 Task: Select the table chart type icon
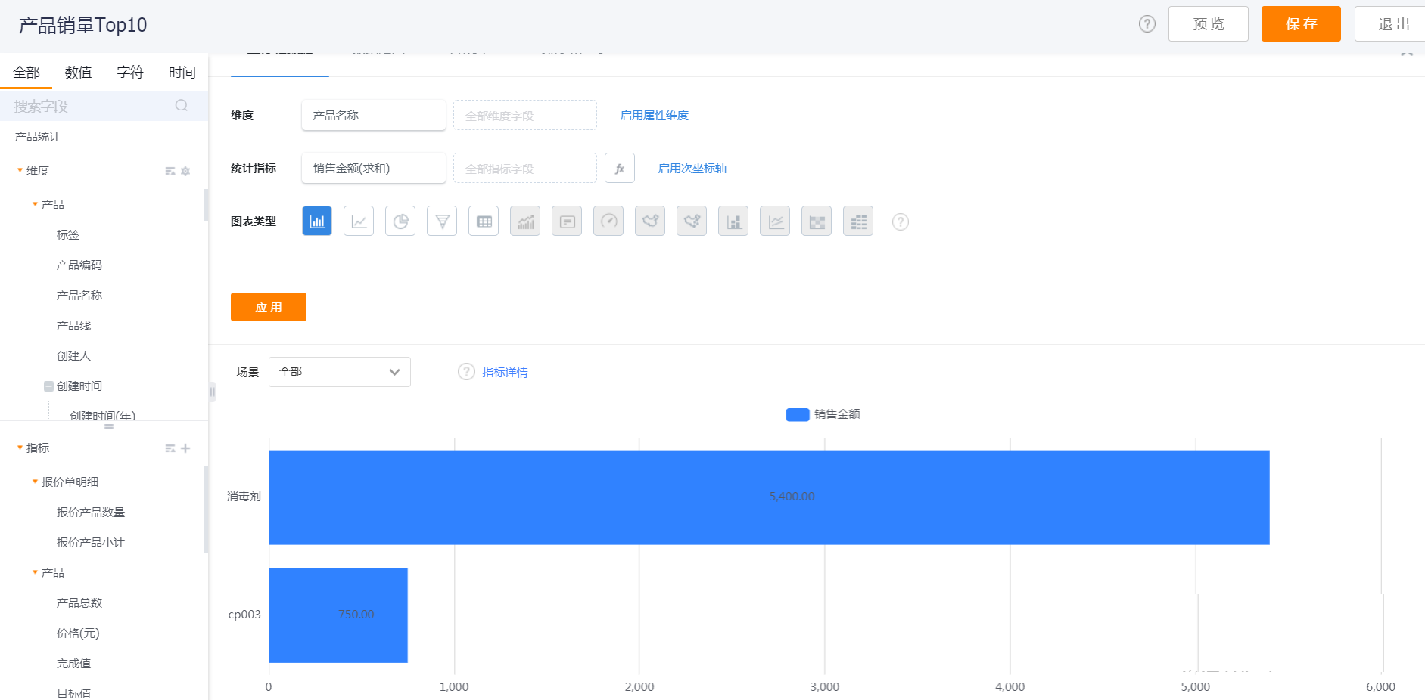click(484, 221)
